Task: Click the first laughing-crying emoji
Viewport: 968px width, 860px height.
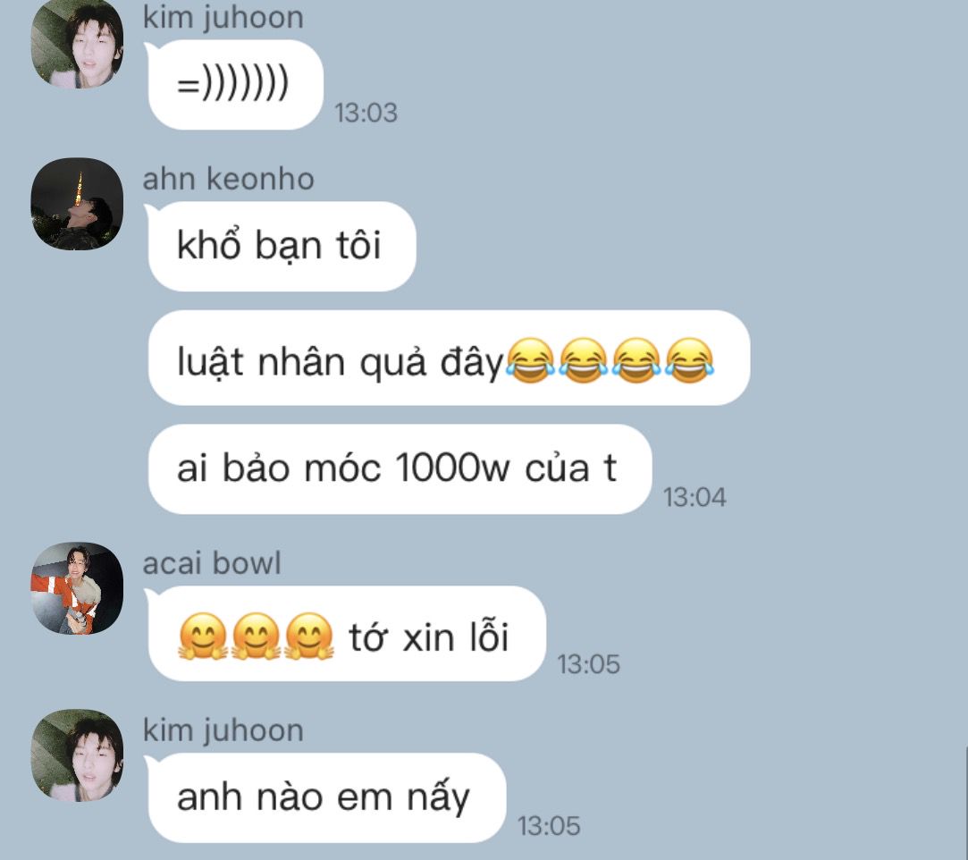Action: click(530, 360)
